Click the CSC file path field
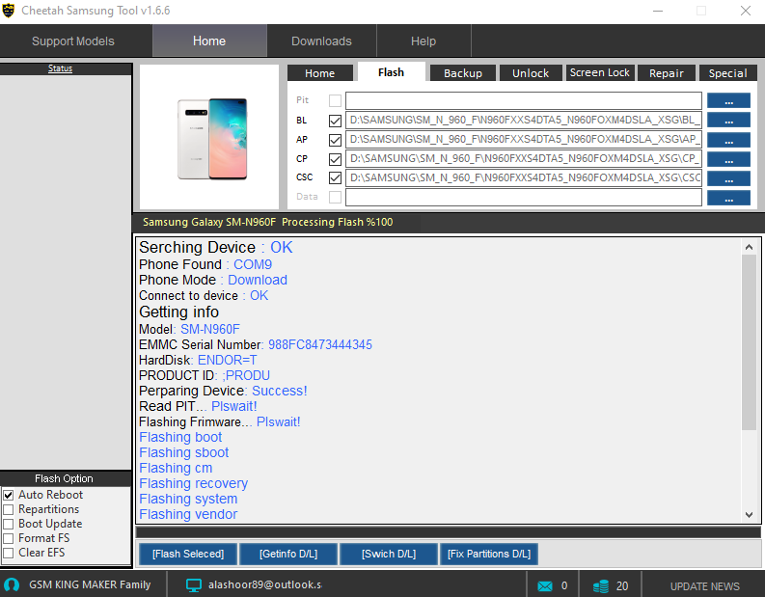 (x=524, y=178)
